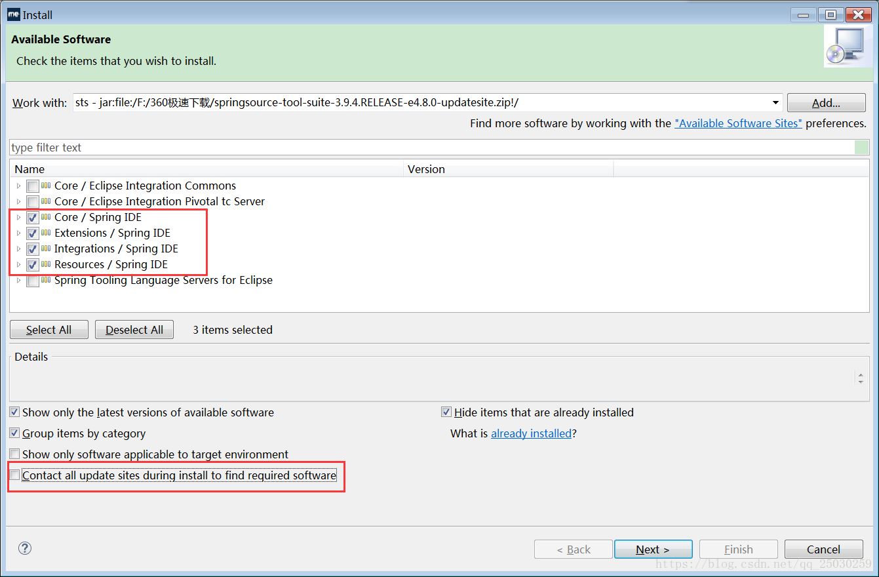Viewport: 879px width, 577px height.
Task: Click the category icon beside Eclipse Integration Commons
Action: tap(46, 186)
